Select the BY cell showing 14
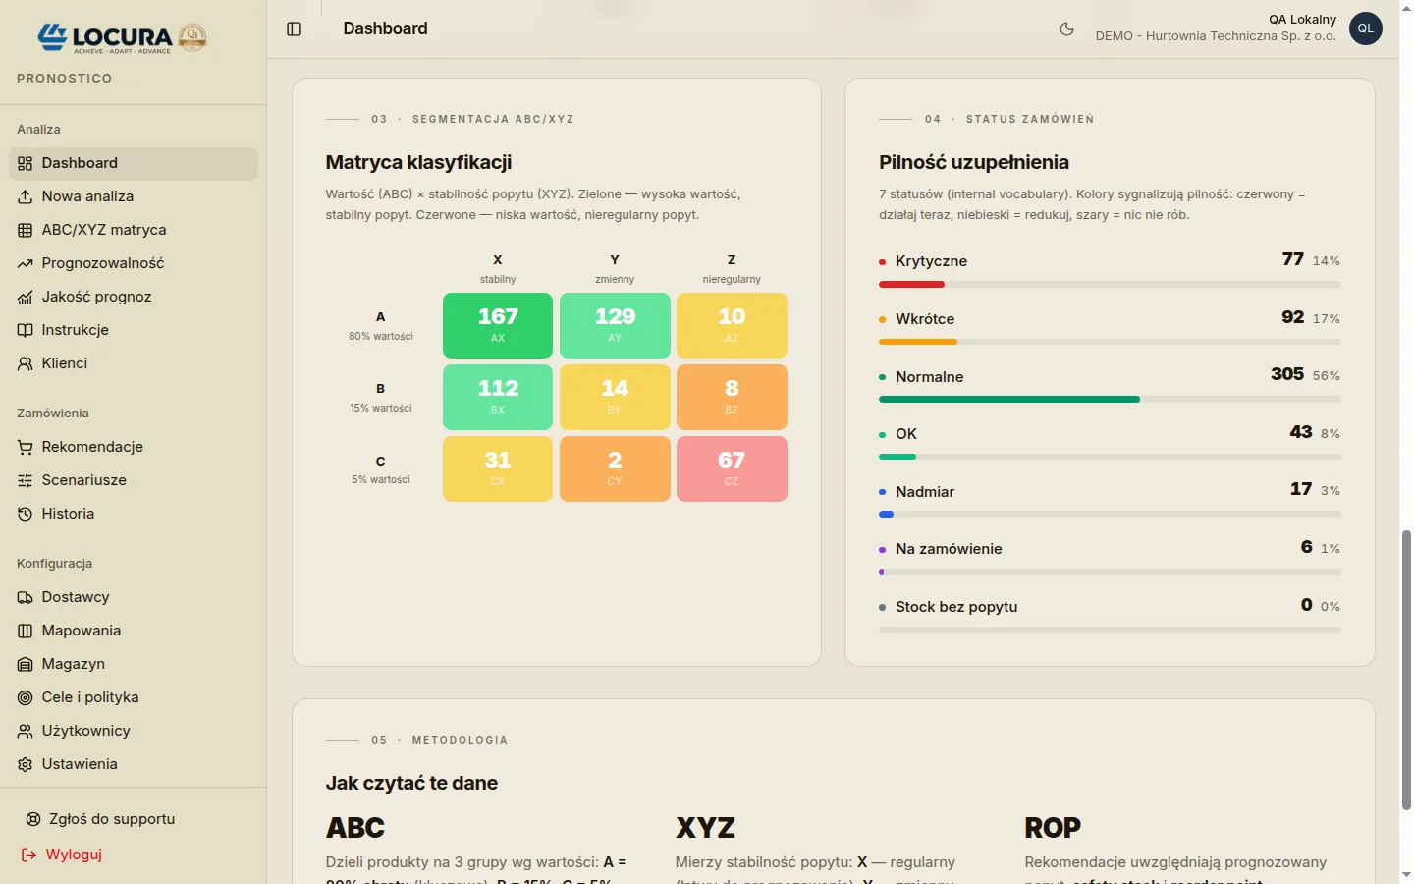This screenshot has width=1414, height=884. tap(615, 397)
